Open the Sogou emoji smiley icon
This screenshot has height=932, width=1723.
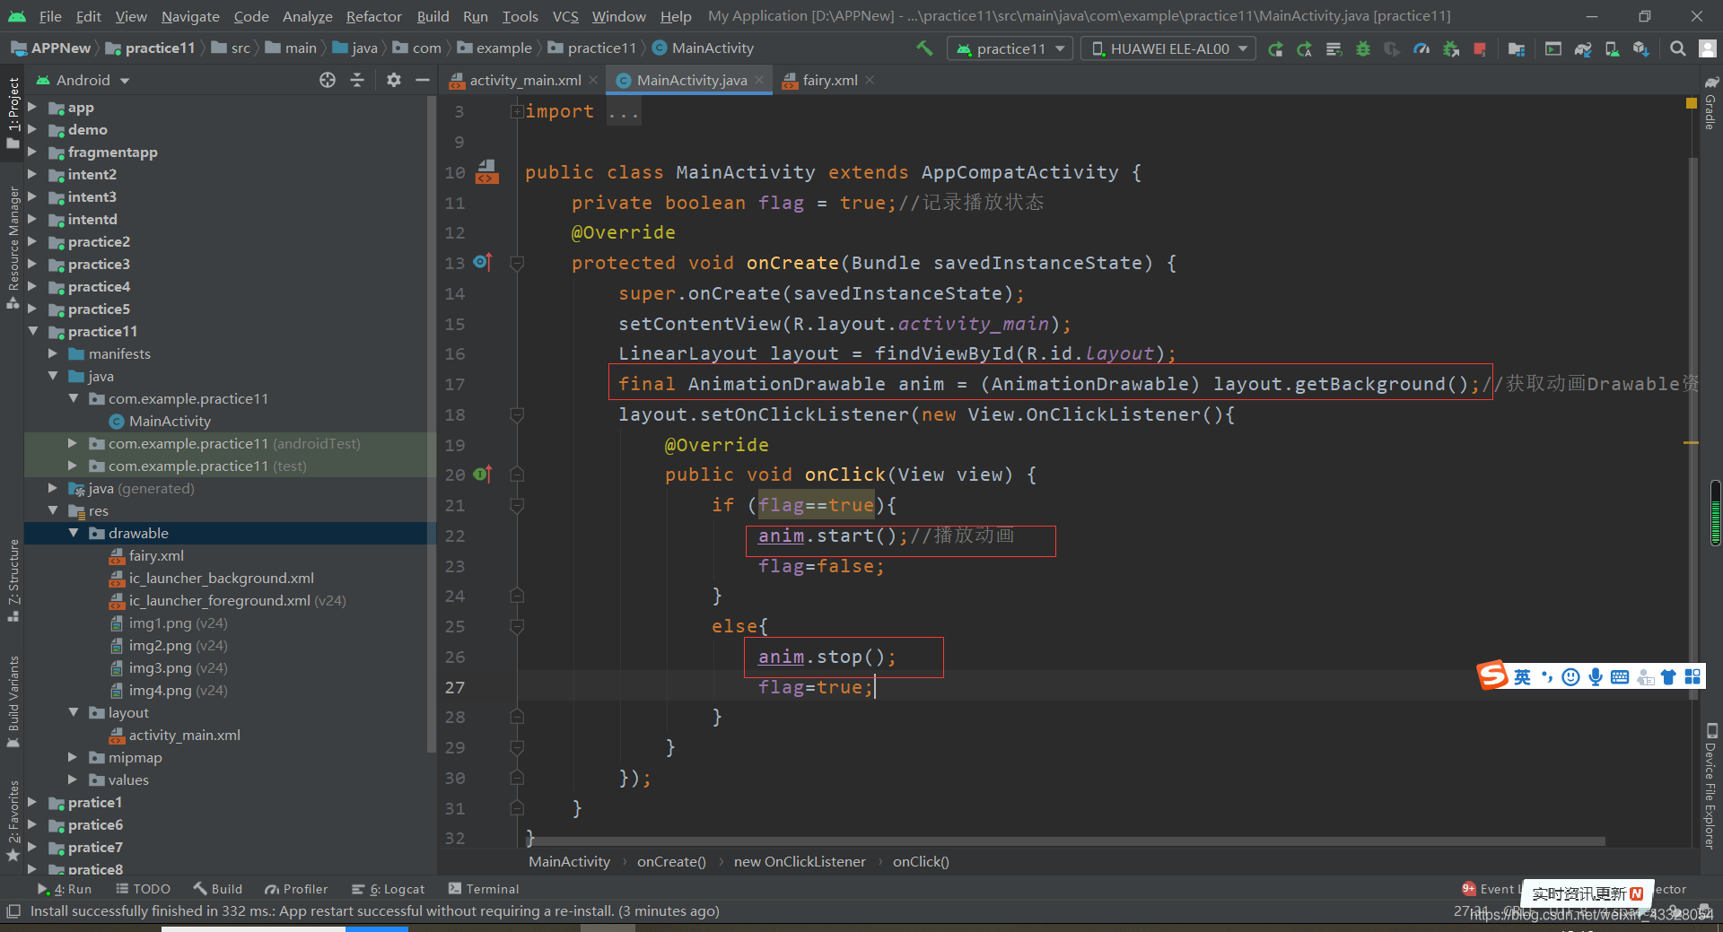tap(1570, 676)
